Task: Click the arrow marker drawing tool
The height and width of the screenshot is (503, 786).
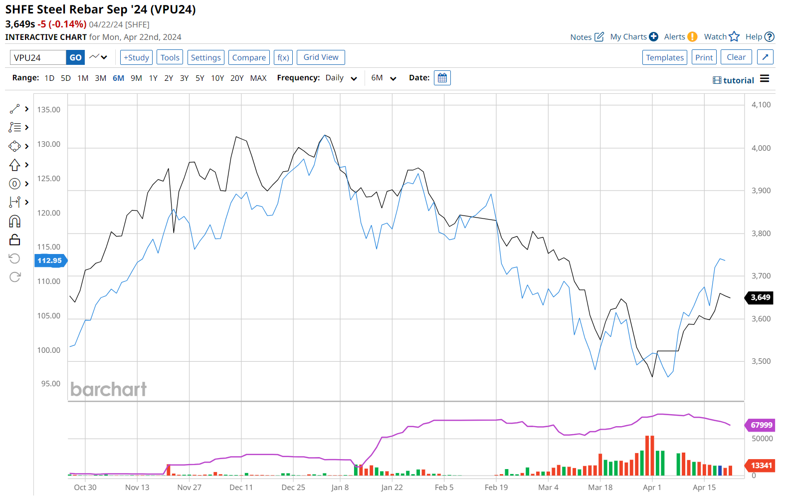Action: 14,165
